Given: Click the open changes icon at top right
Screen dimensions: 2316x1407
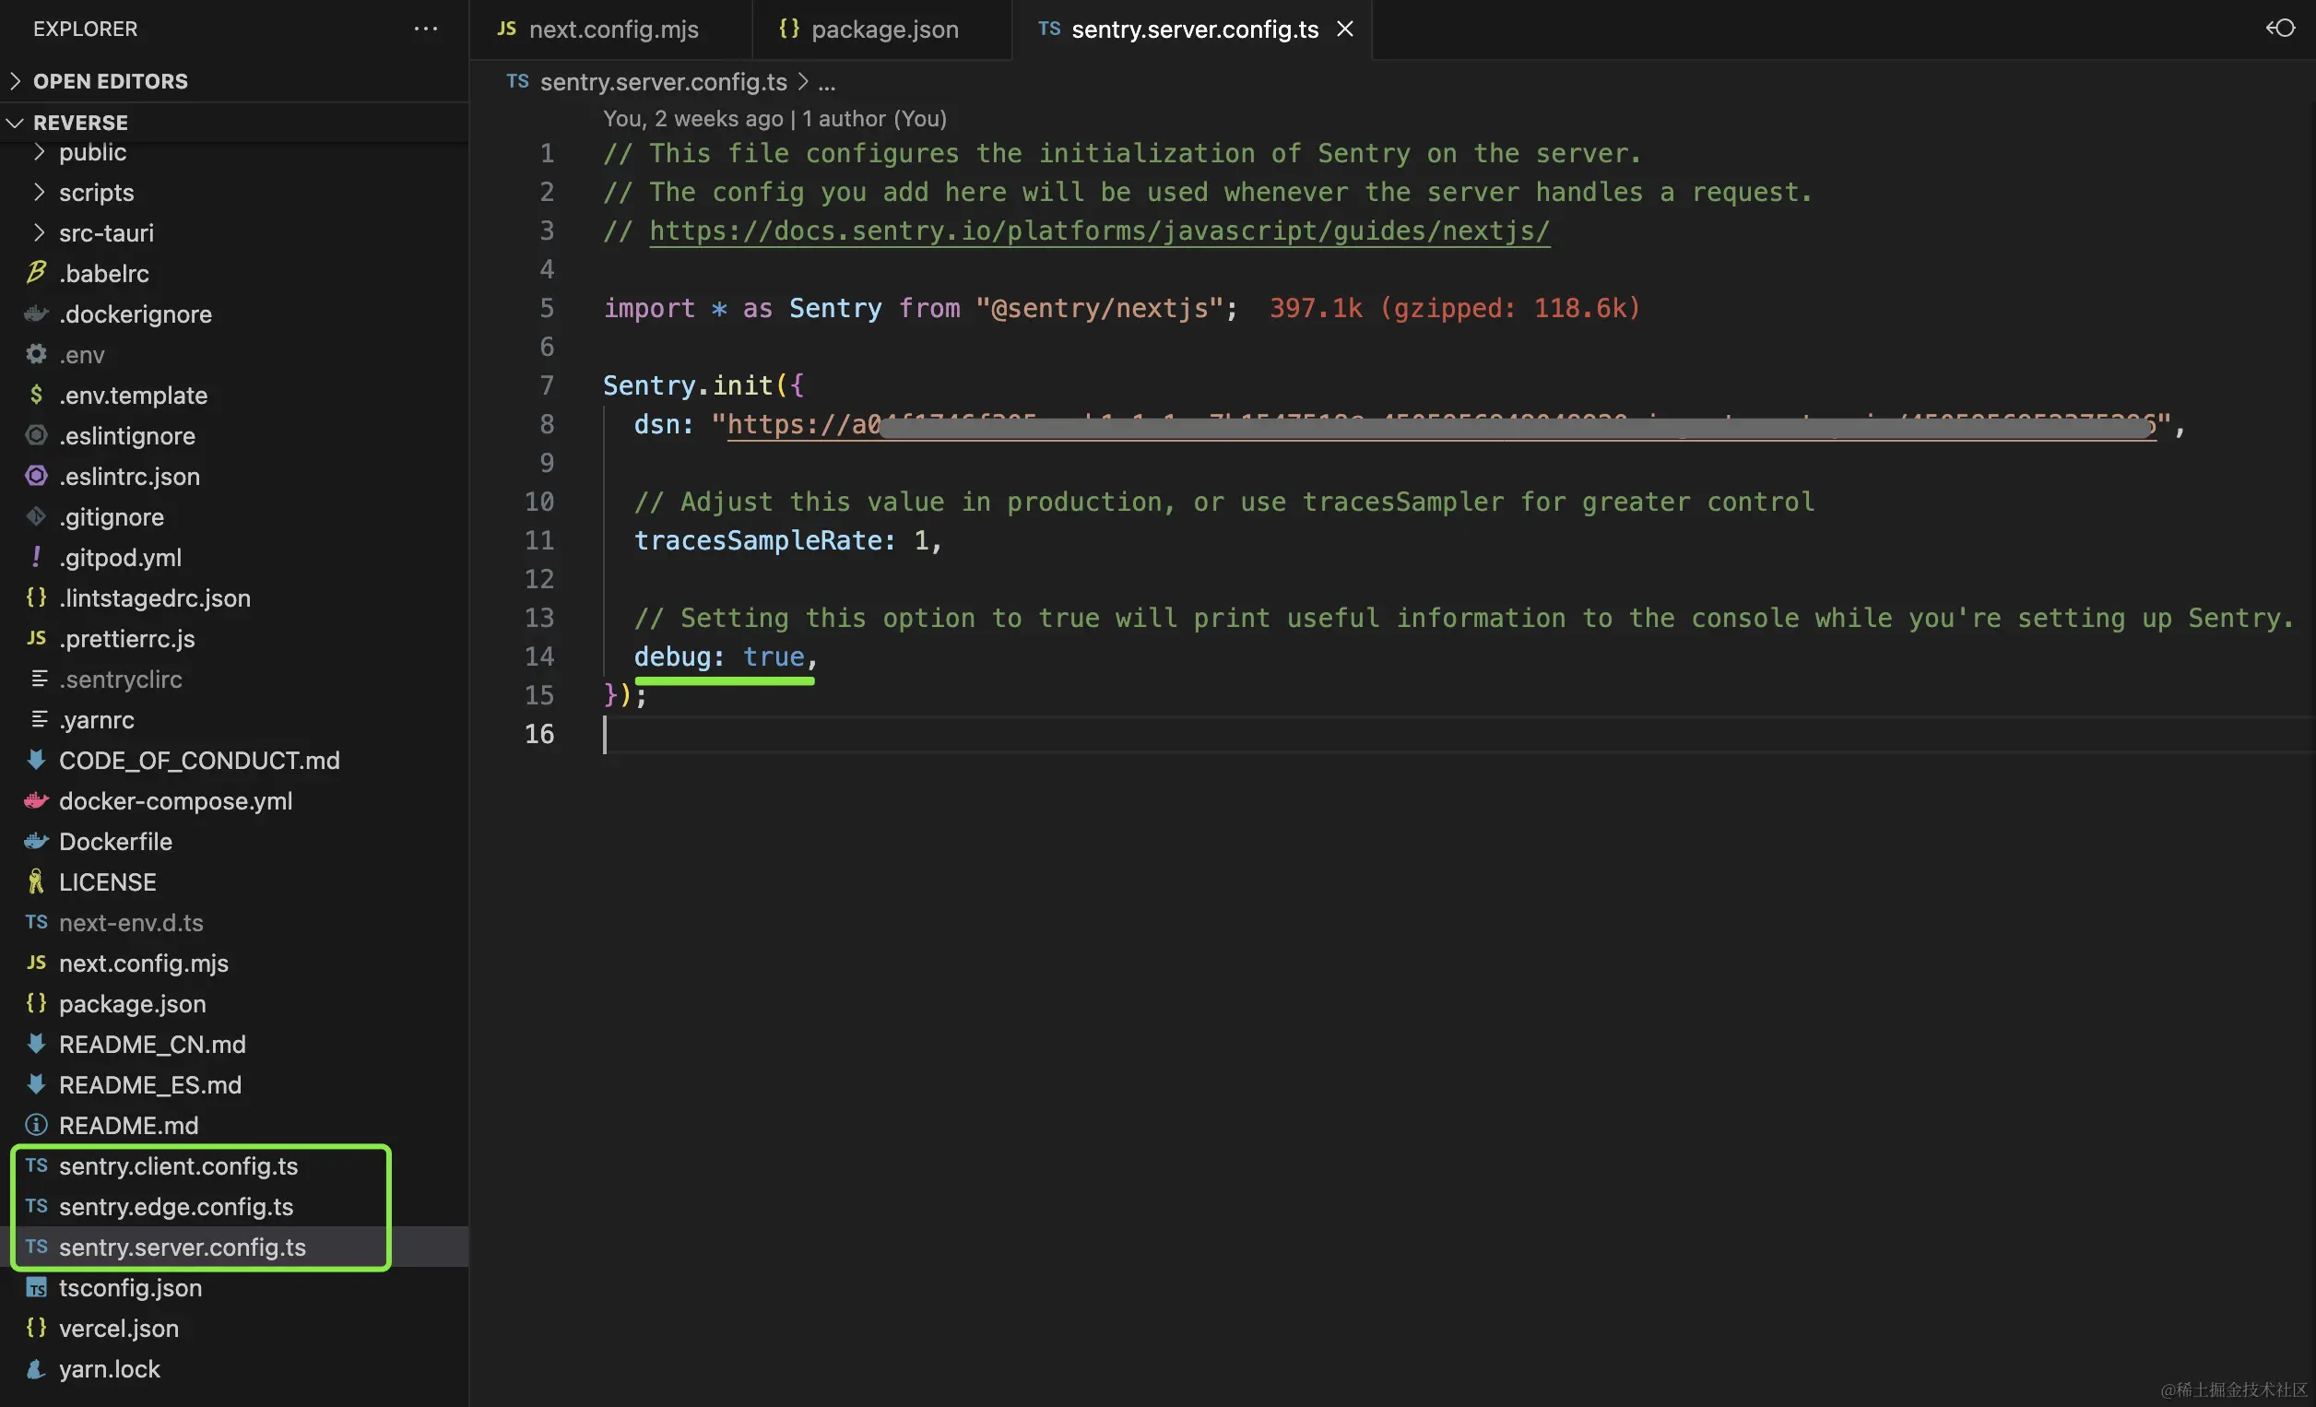Looking at the screenshot, I should pos(2280,29).
